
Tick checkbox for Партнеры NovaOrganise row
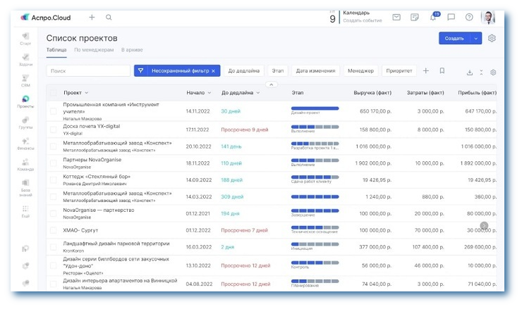tap(53, 163)
